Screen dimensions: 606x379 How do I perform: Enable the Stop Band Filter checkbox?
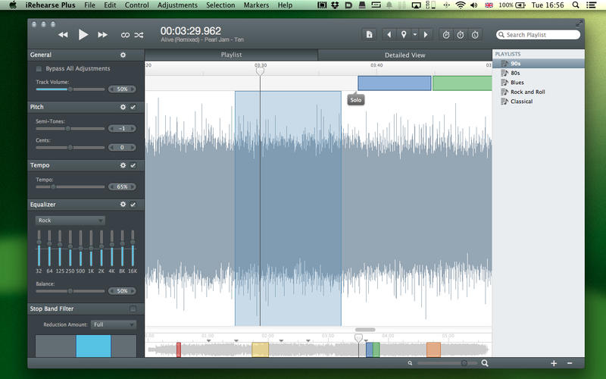coord(133,309)
